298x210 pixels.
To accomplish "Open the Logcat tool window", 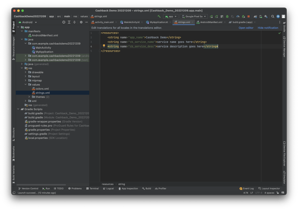I will 108,188.
